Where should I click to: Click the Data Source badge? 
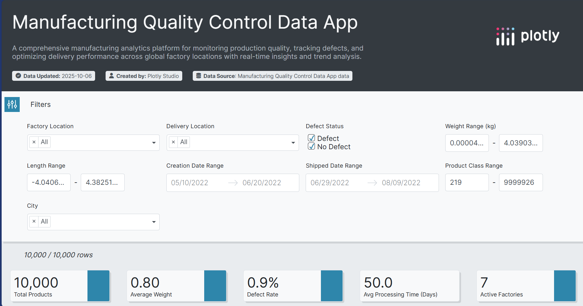273,76
